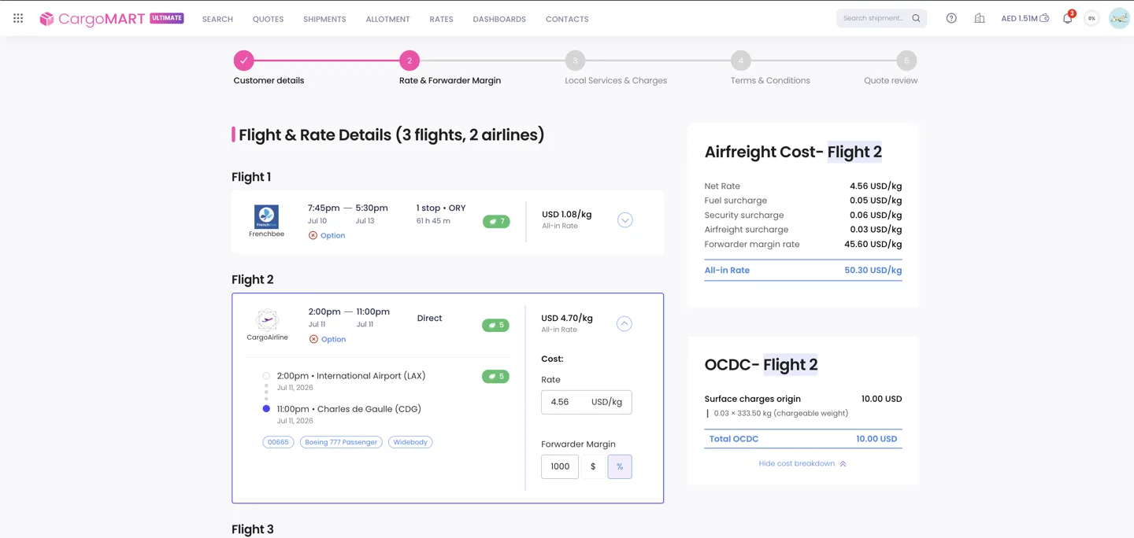Click the 00665 flight number tag

point(278,442)
